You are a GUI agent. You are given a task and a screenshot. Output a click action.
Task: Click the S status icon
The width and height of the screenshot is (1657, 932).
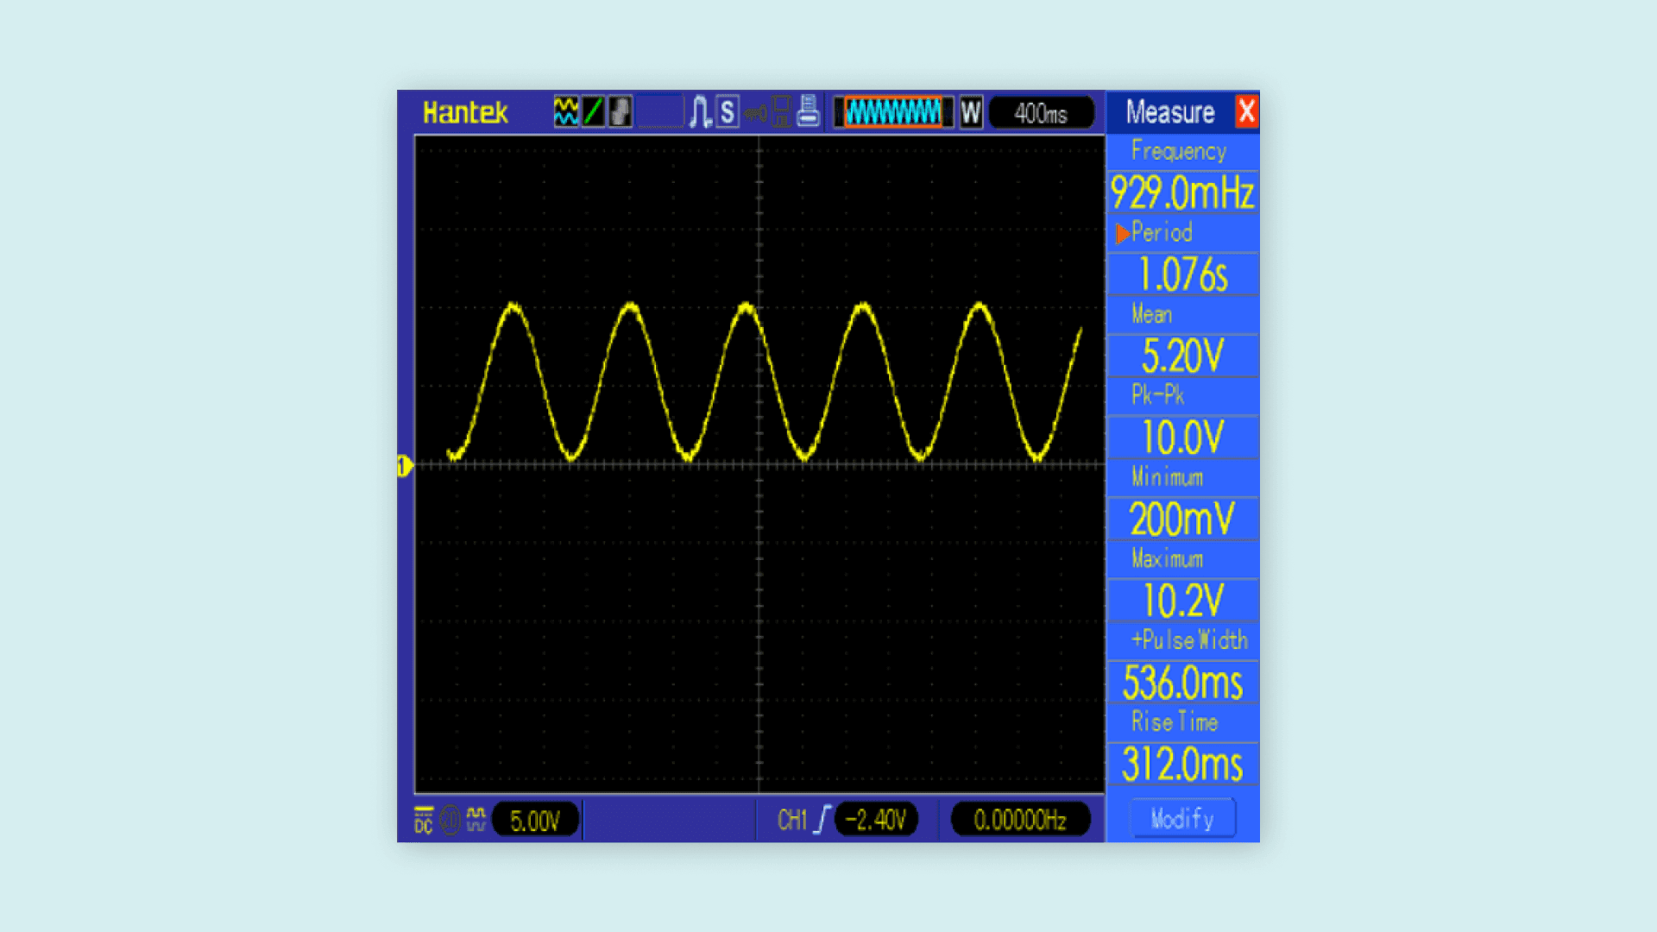[728, 112]
